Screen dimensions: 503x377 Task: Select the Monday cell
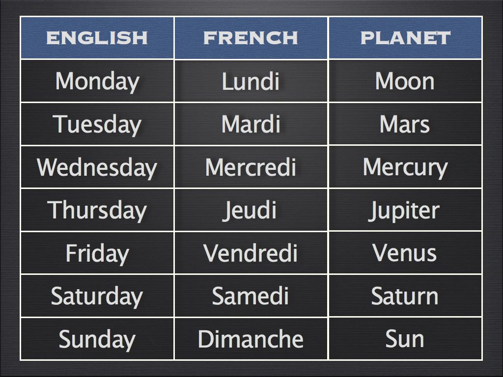(97, 81)
